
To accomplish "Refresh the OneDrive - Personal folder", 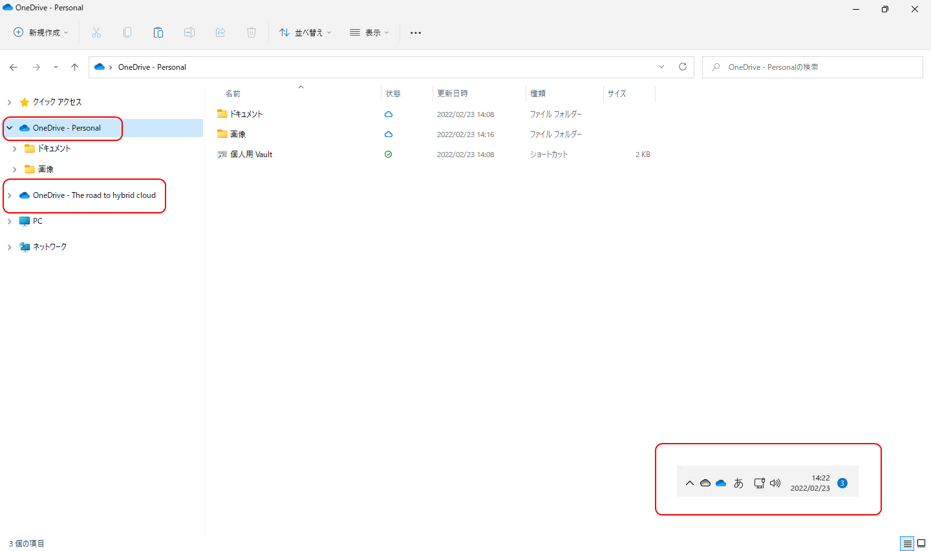I will coord(683,67).
